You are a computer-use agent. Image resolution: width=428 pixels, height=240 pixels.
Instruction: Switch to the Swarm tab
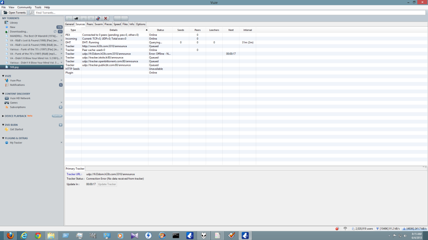[99, 24]
